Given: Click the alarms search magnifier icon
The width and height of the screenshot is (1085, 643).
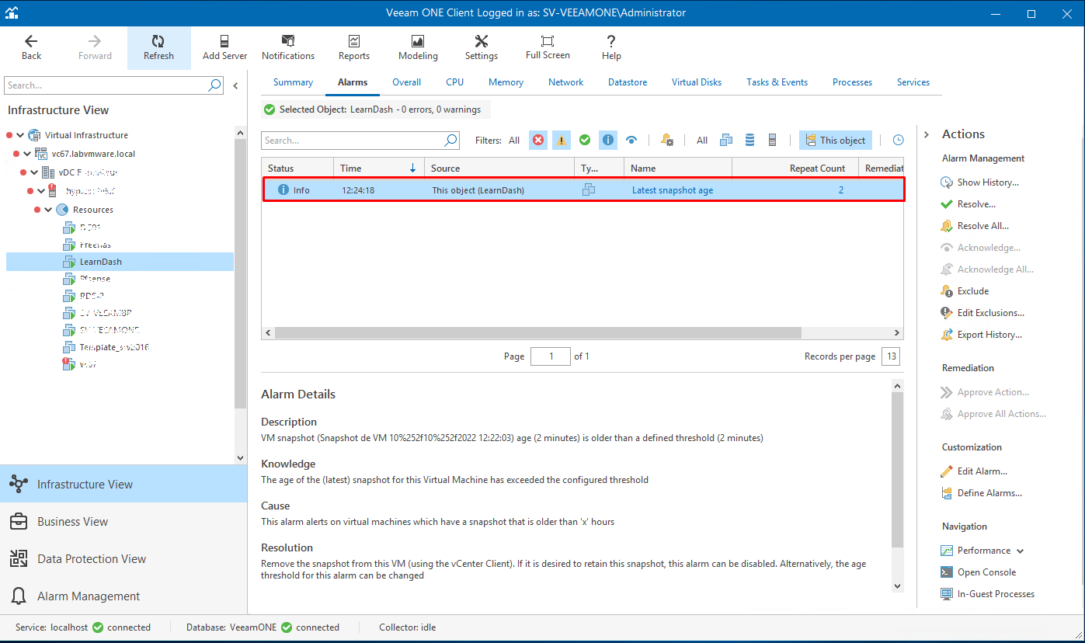Looking at the screenshot, I should tap(450, 141).
